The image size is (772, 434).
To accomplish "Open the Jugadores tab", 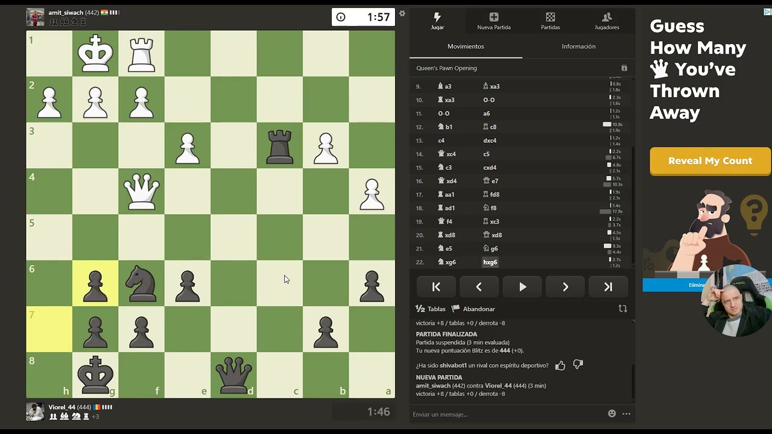I will [607, 20].
